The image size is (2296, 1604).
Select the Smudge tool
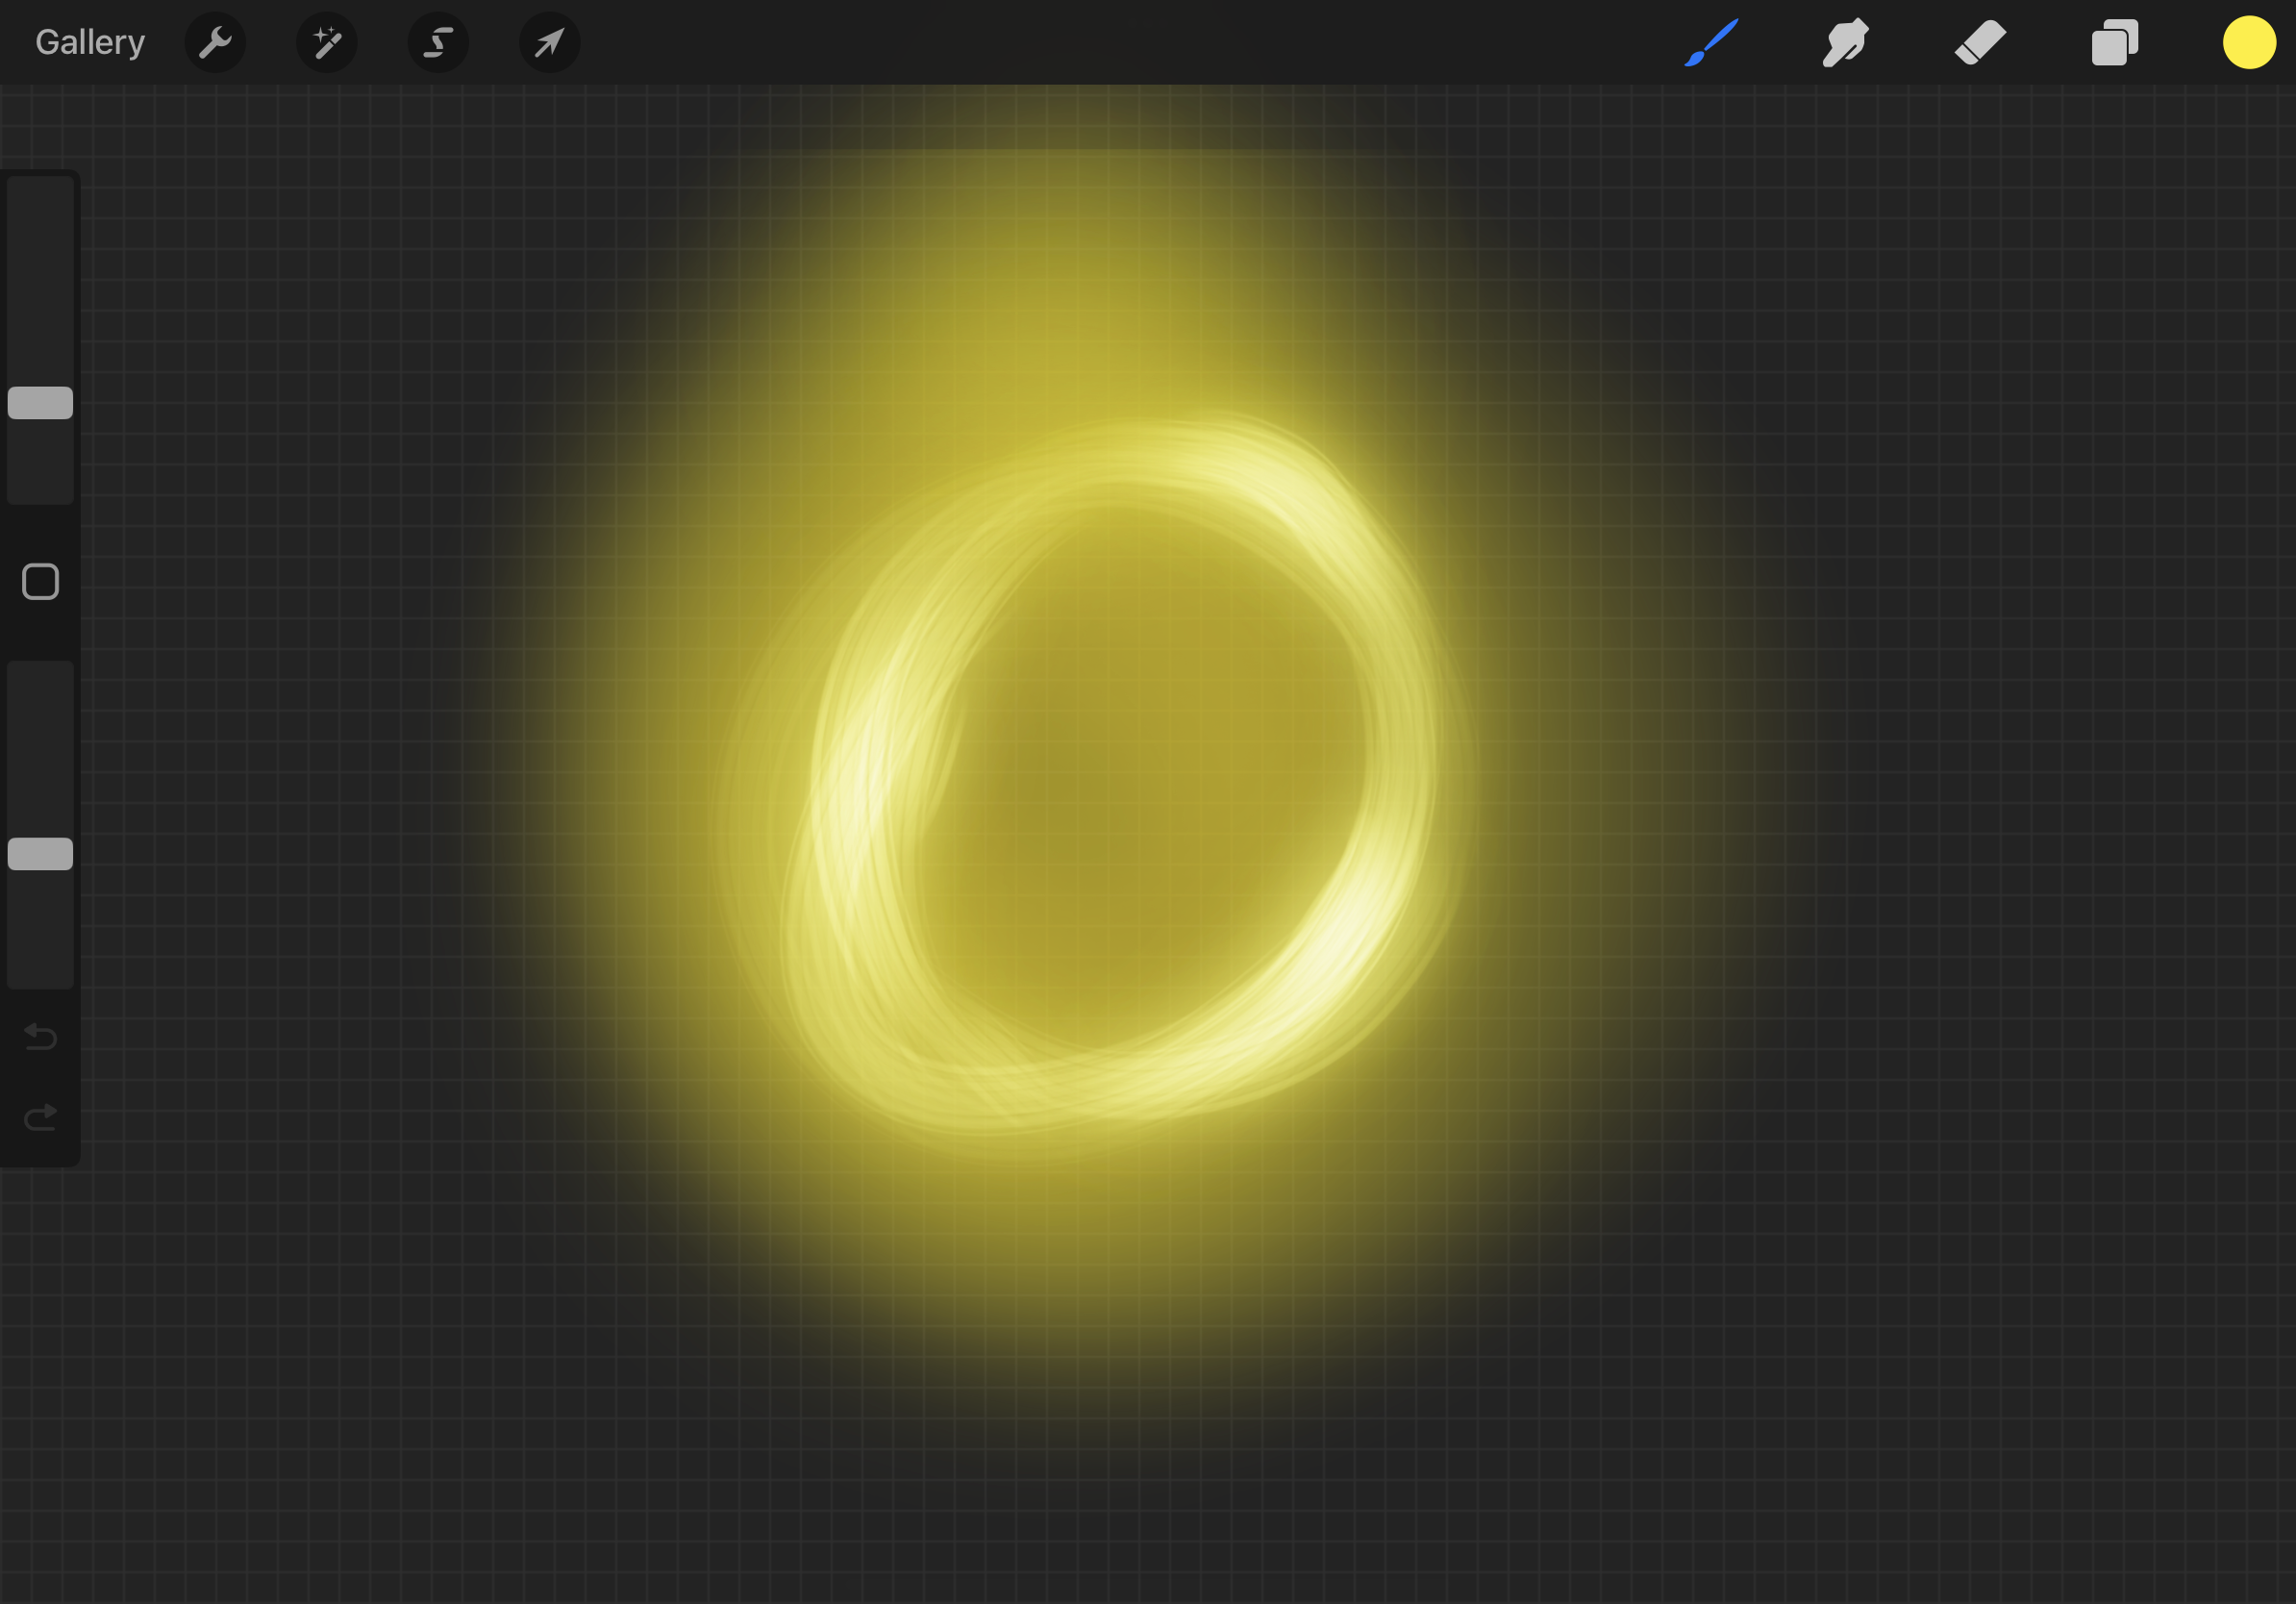point(1845,42)
